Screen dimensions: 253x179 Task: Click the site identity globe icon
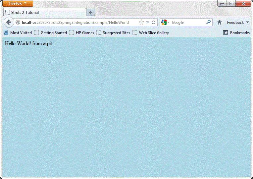[x=18, y=22]
